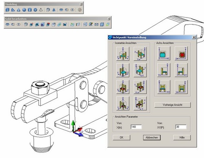This screenshot has width=204, height=158.
Task: Click the Abbrechen button
Action: (x=152, y=138)
